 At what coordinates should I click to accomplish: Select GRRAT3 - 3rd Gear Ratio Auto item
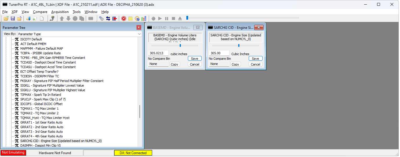pos(41,132)
